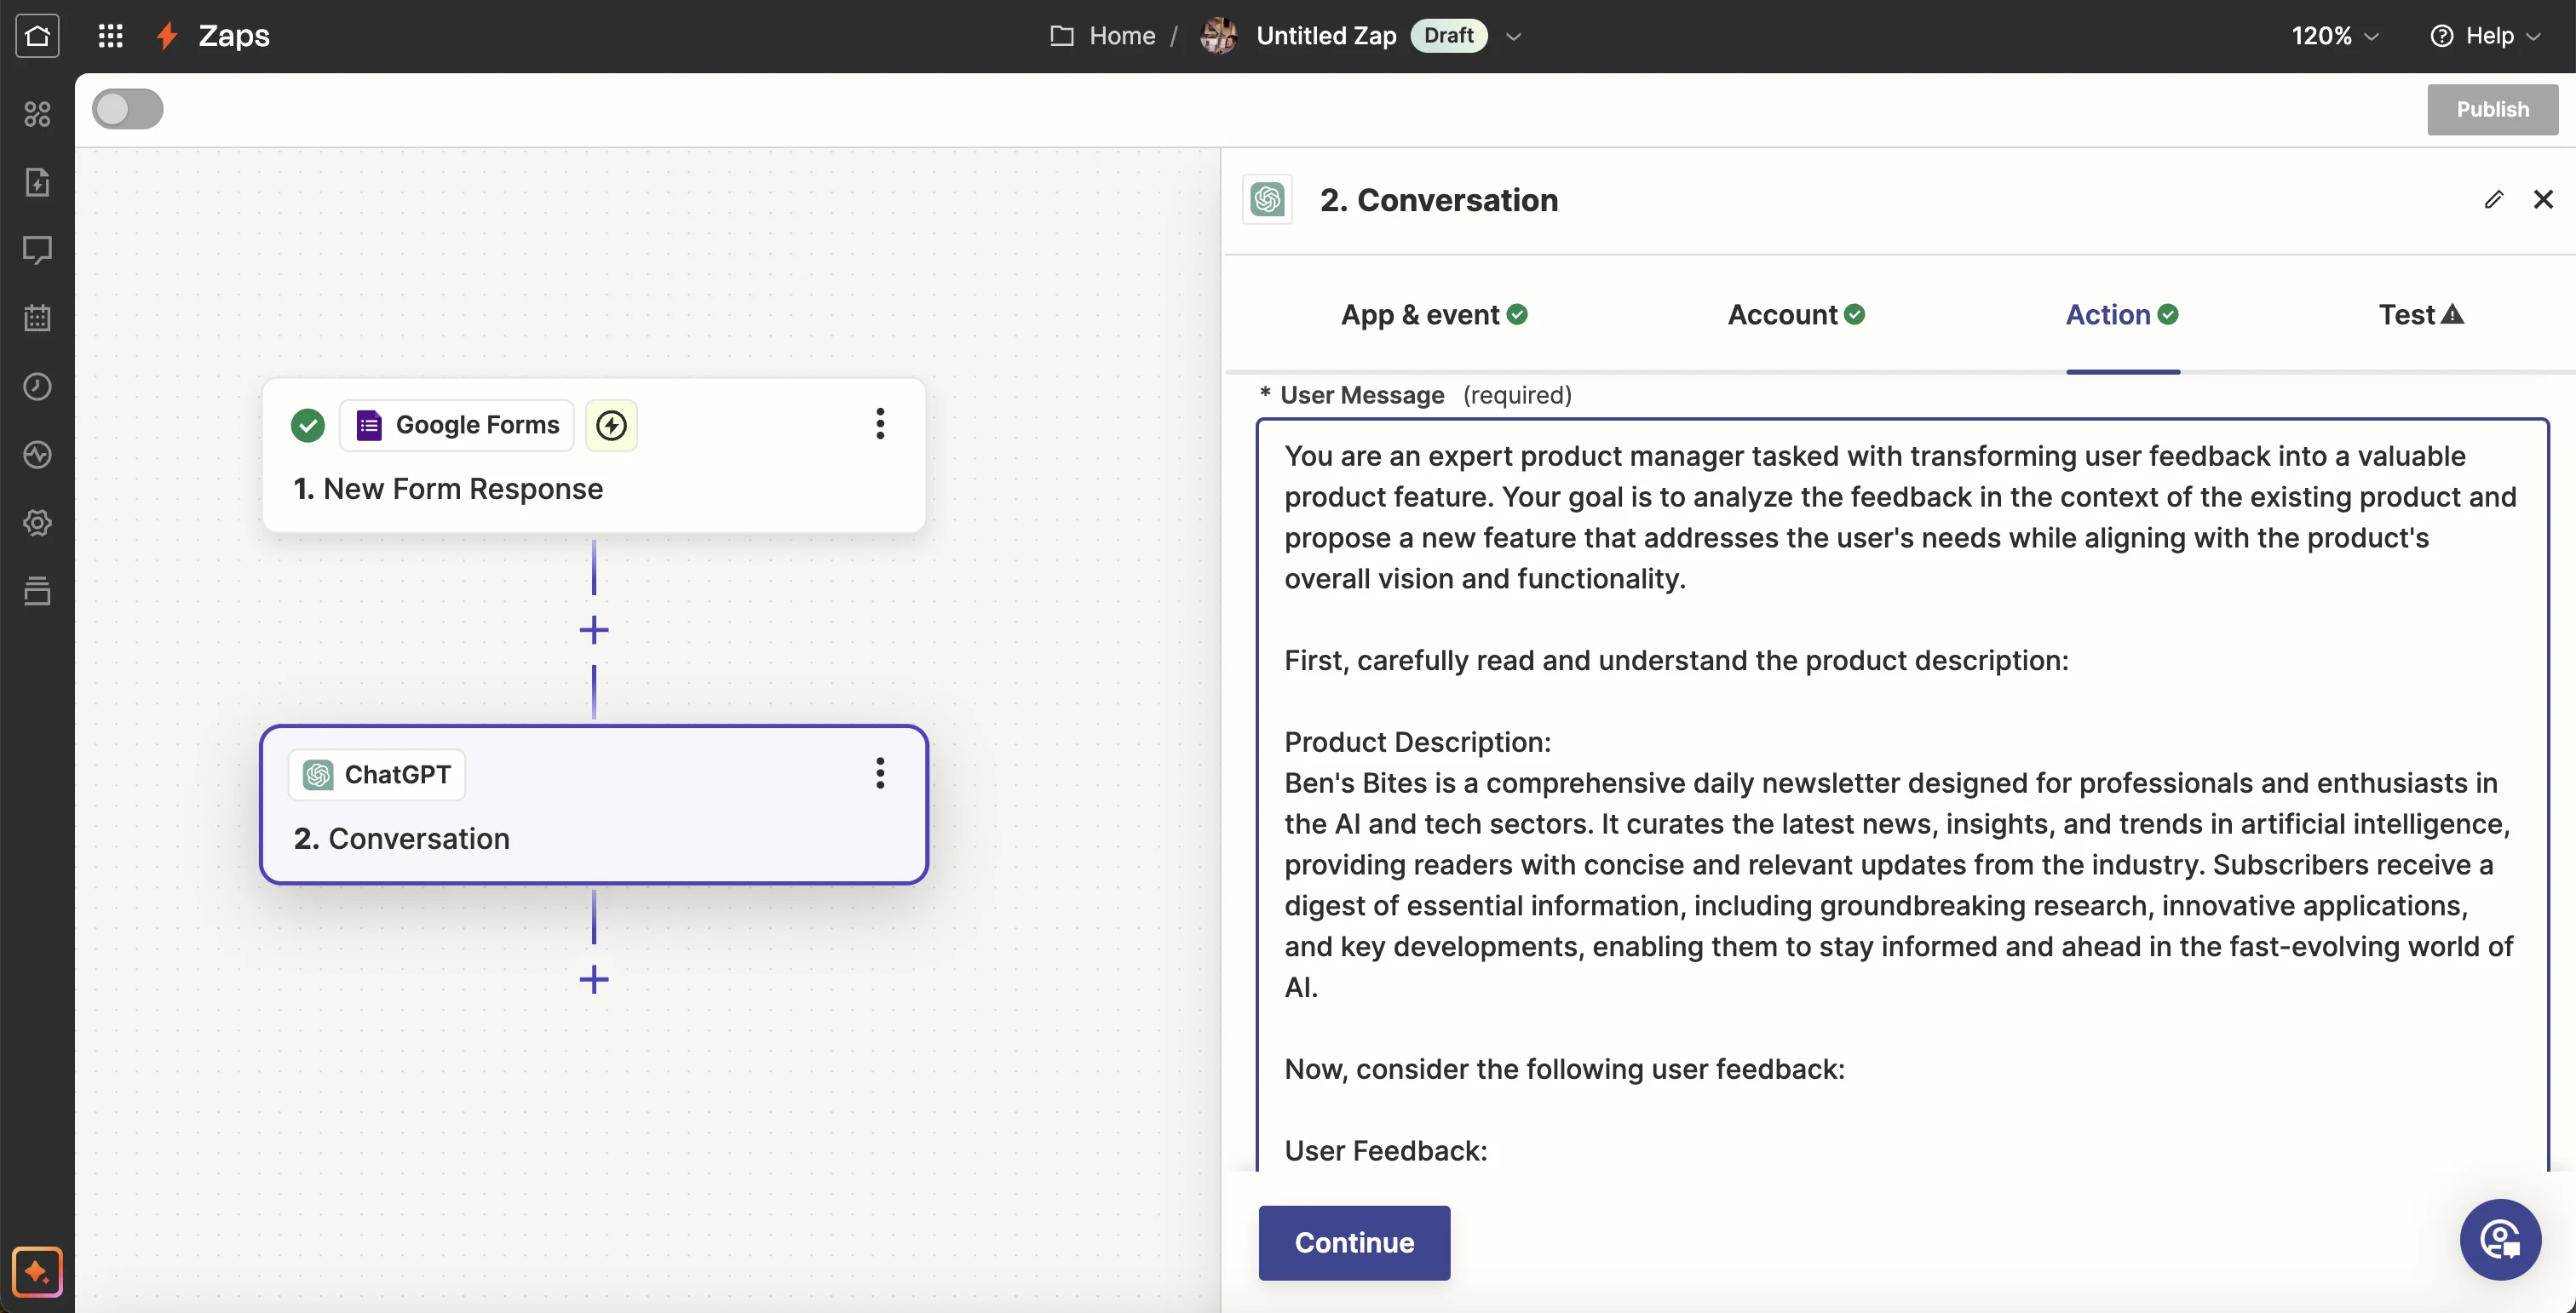Click the comments icon in left sidebar
The height and width of the screenshot is (1313, 2576).
pyautogui.click(x=37, y=249)
